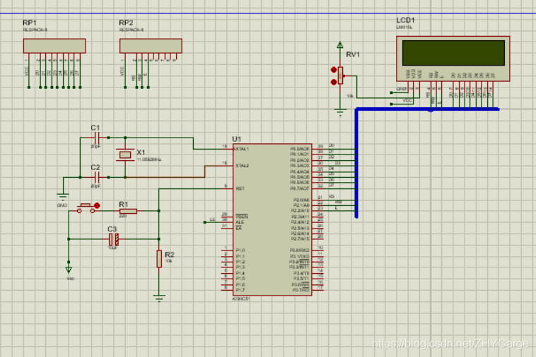
Task: Click the U1 reference label
Action: click(237, 139)
